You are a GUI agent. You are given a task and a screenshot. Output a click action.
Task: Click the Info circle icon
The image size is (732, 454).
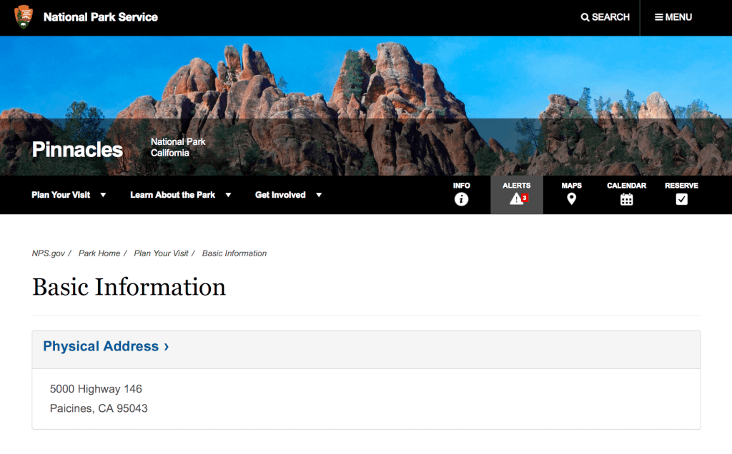(x=461, y=199)
